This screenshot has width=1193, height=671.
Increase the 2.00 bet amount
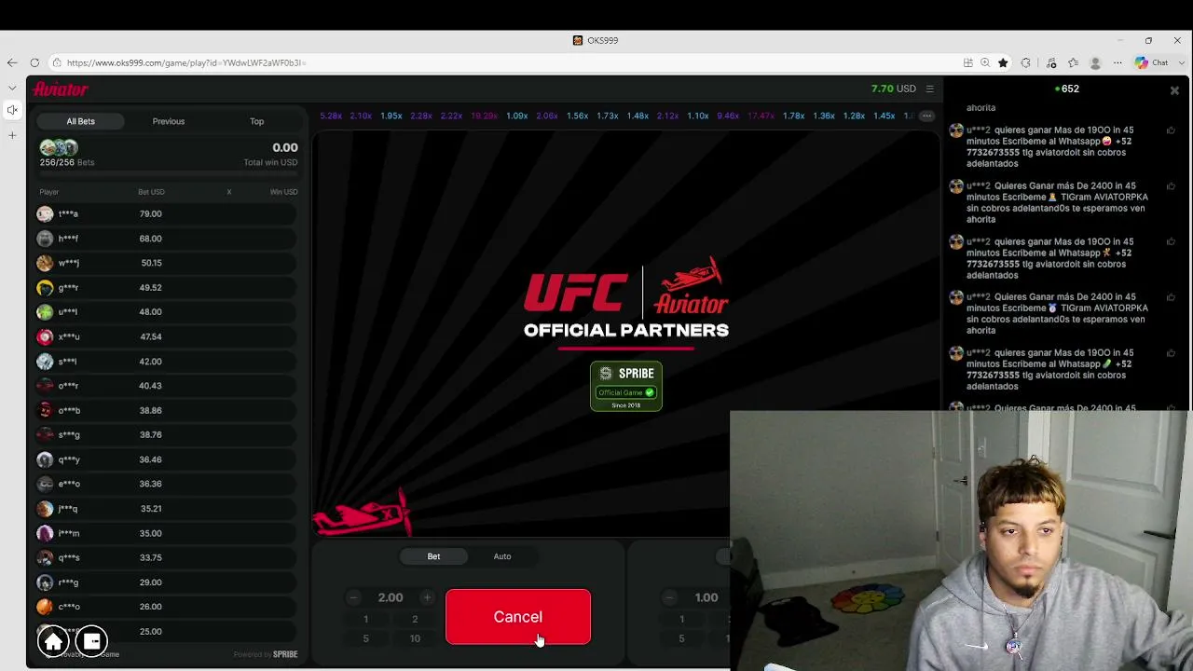coord(427,597)
